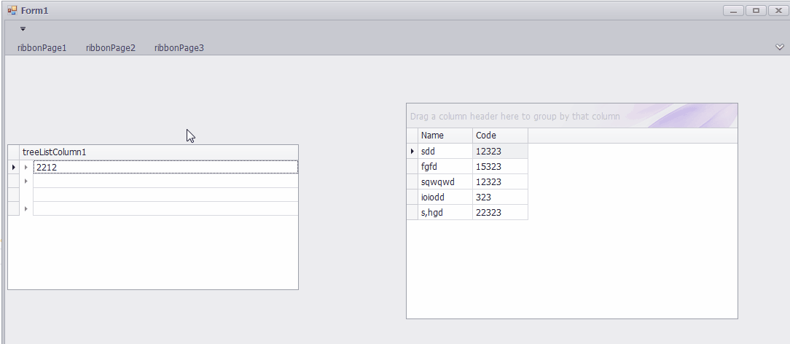Open the quick access toolbar customize arrow

[x=23, y=29]
